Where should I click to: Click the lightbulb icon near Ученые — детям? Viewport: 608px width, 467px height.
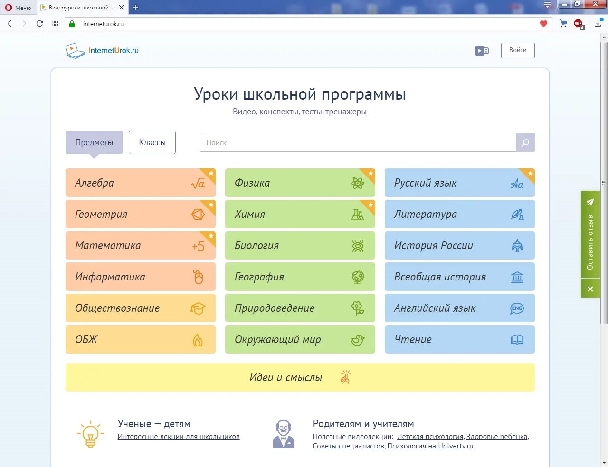pos(90,434)
